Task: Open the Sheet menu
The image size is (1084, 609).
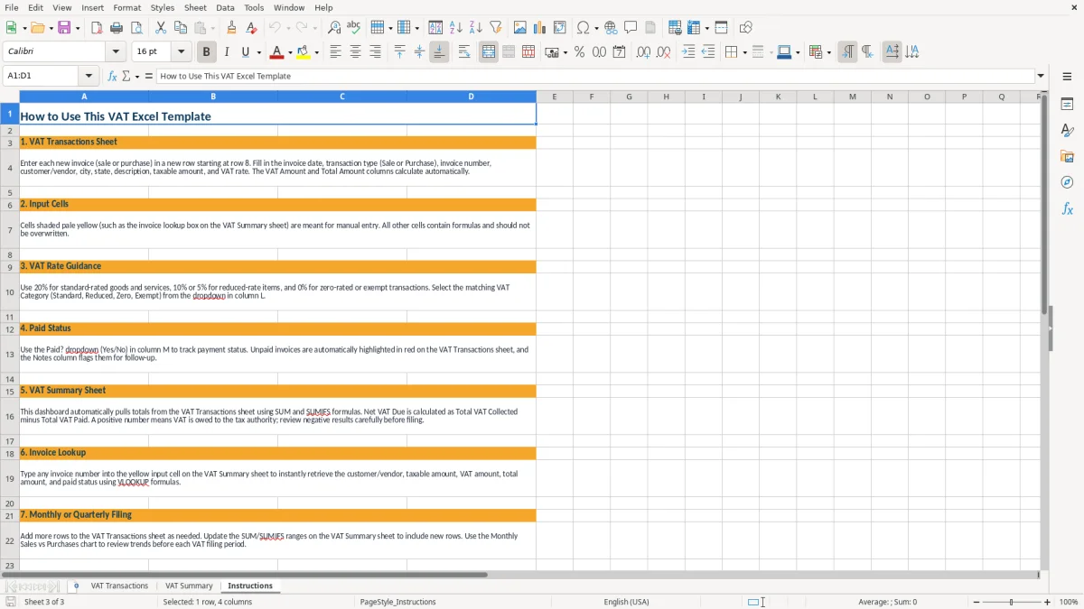Action: (x=195, y=7)
